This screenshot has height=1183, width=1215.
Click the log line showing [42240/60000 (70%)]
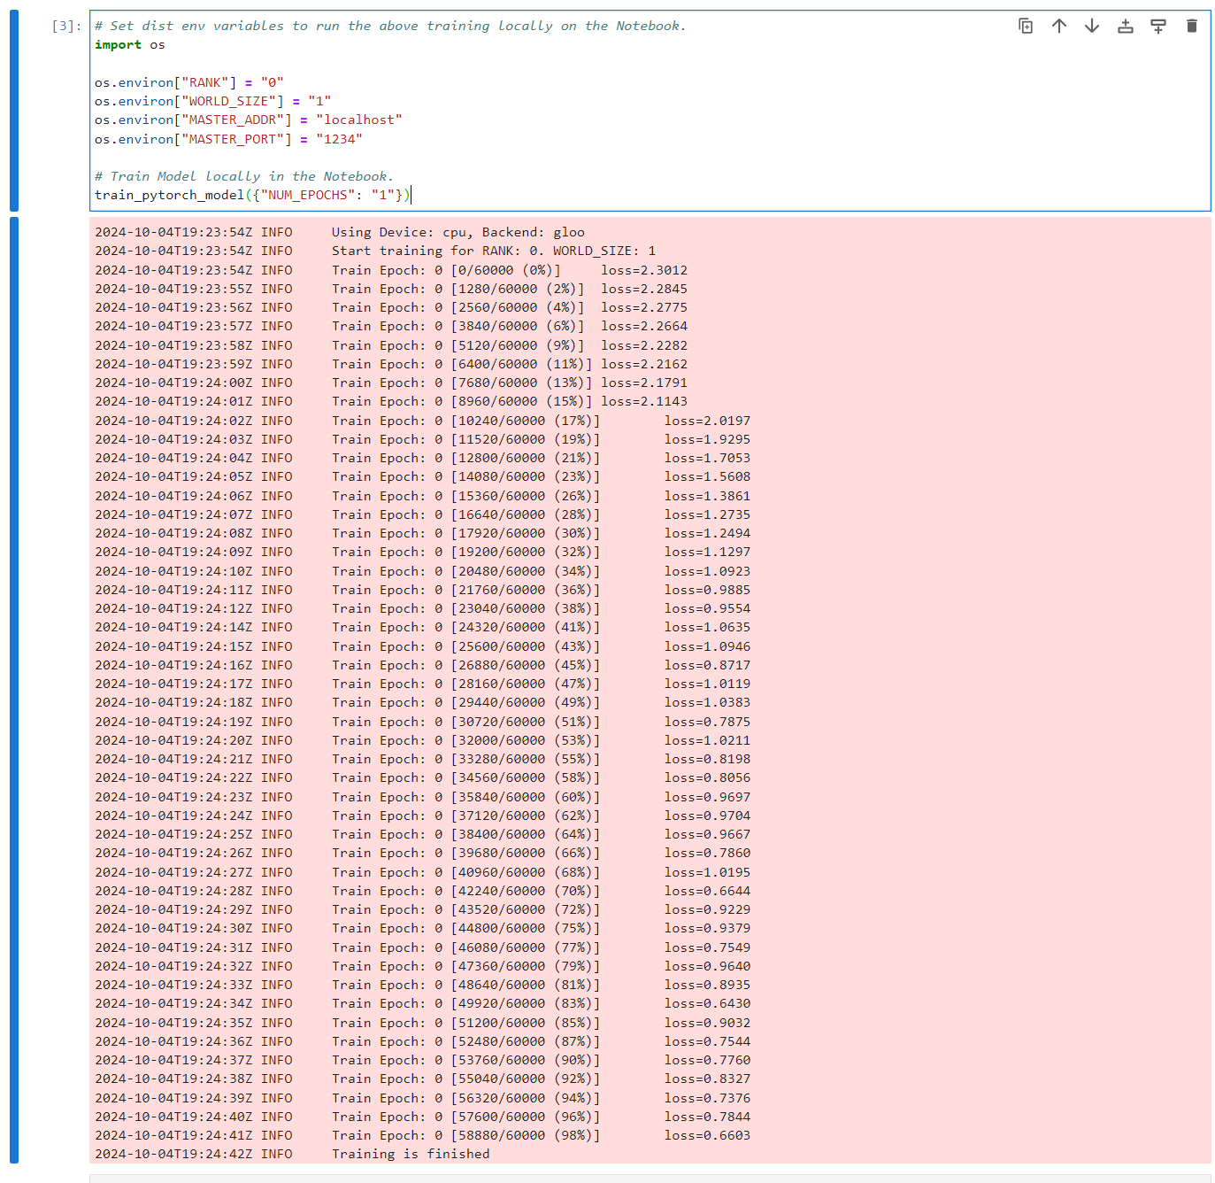[x=423, y=891]
